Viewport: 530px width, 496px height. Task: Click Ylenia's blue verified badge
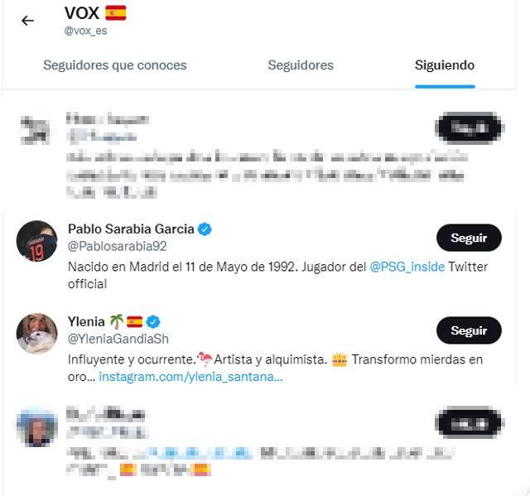[153, 322]
